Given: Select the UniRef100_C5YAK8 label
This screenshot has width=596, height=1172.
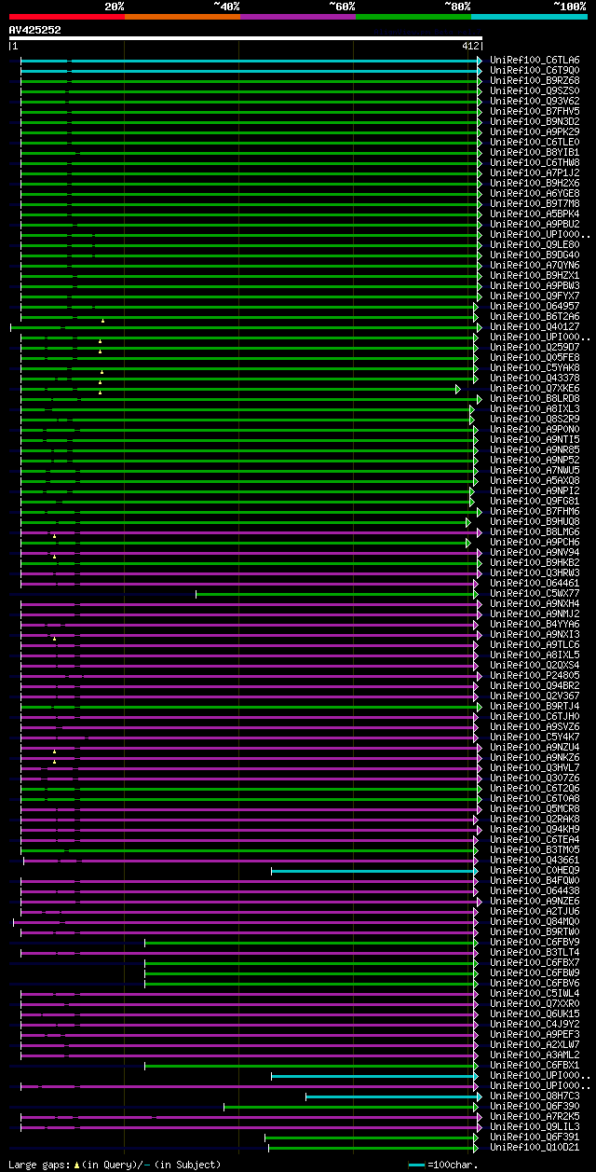Looking at the screenshot, I should pyautogui.click(x=535, y=367).
